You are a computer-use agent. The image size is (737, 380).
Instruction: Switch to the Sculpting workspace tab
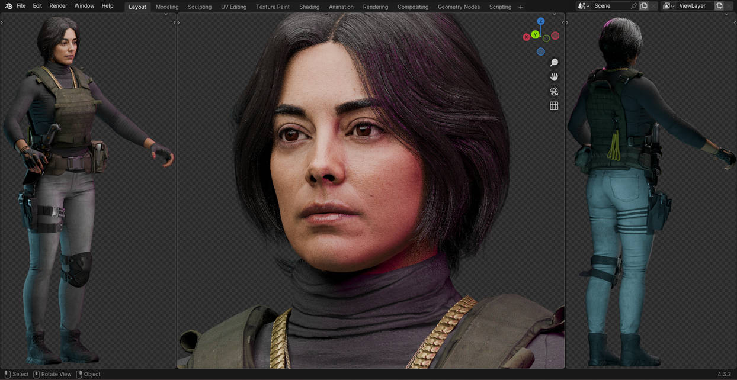[x=200, y=7]
